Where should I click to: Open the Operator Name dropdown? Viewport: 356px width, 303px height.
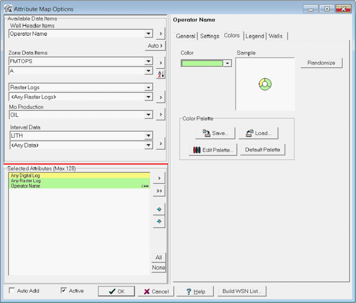click(x=148, y=34)
